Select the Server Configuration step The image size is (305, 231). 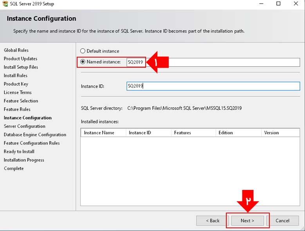(25, 126)
